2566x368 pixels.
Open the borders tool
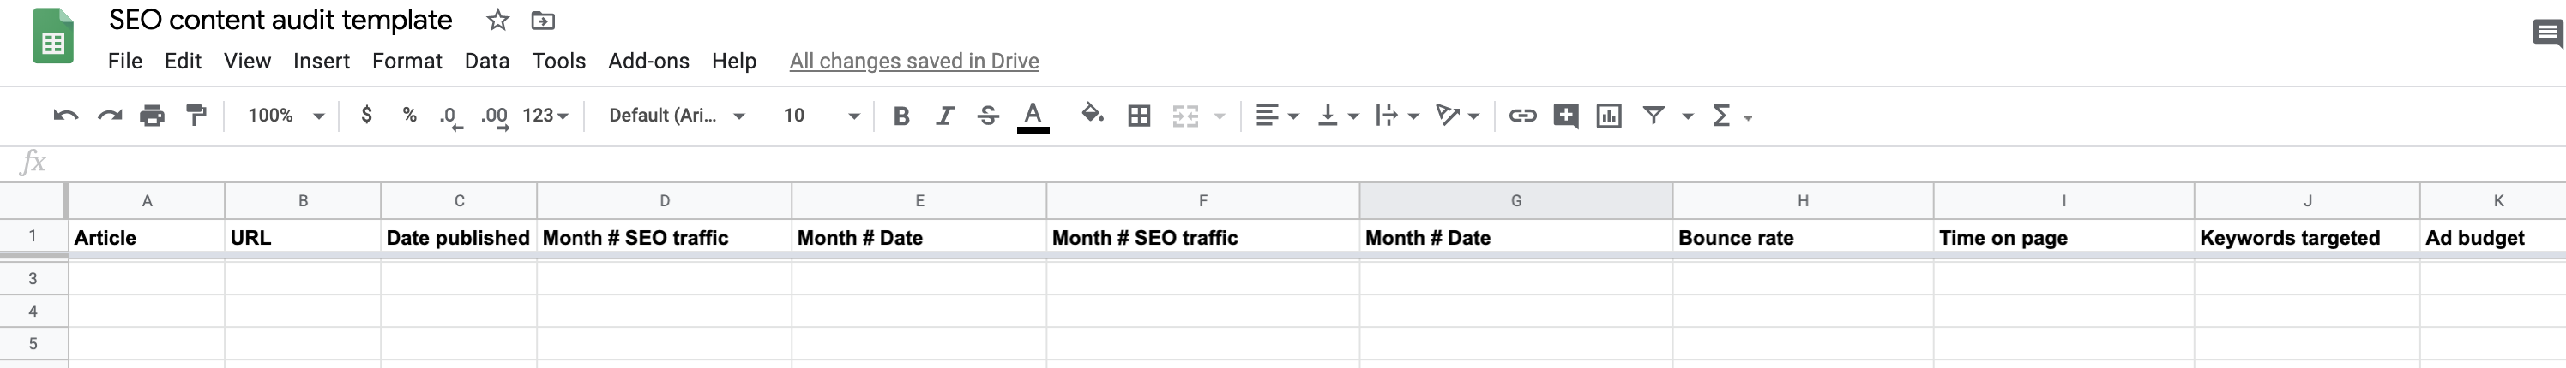(1139, 116)
